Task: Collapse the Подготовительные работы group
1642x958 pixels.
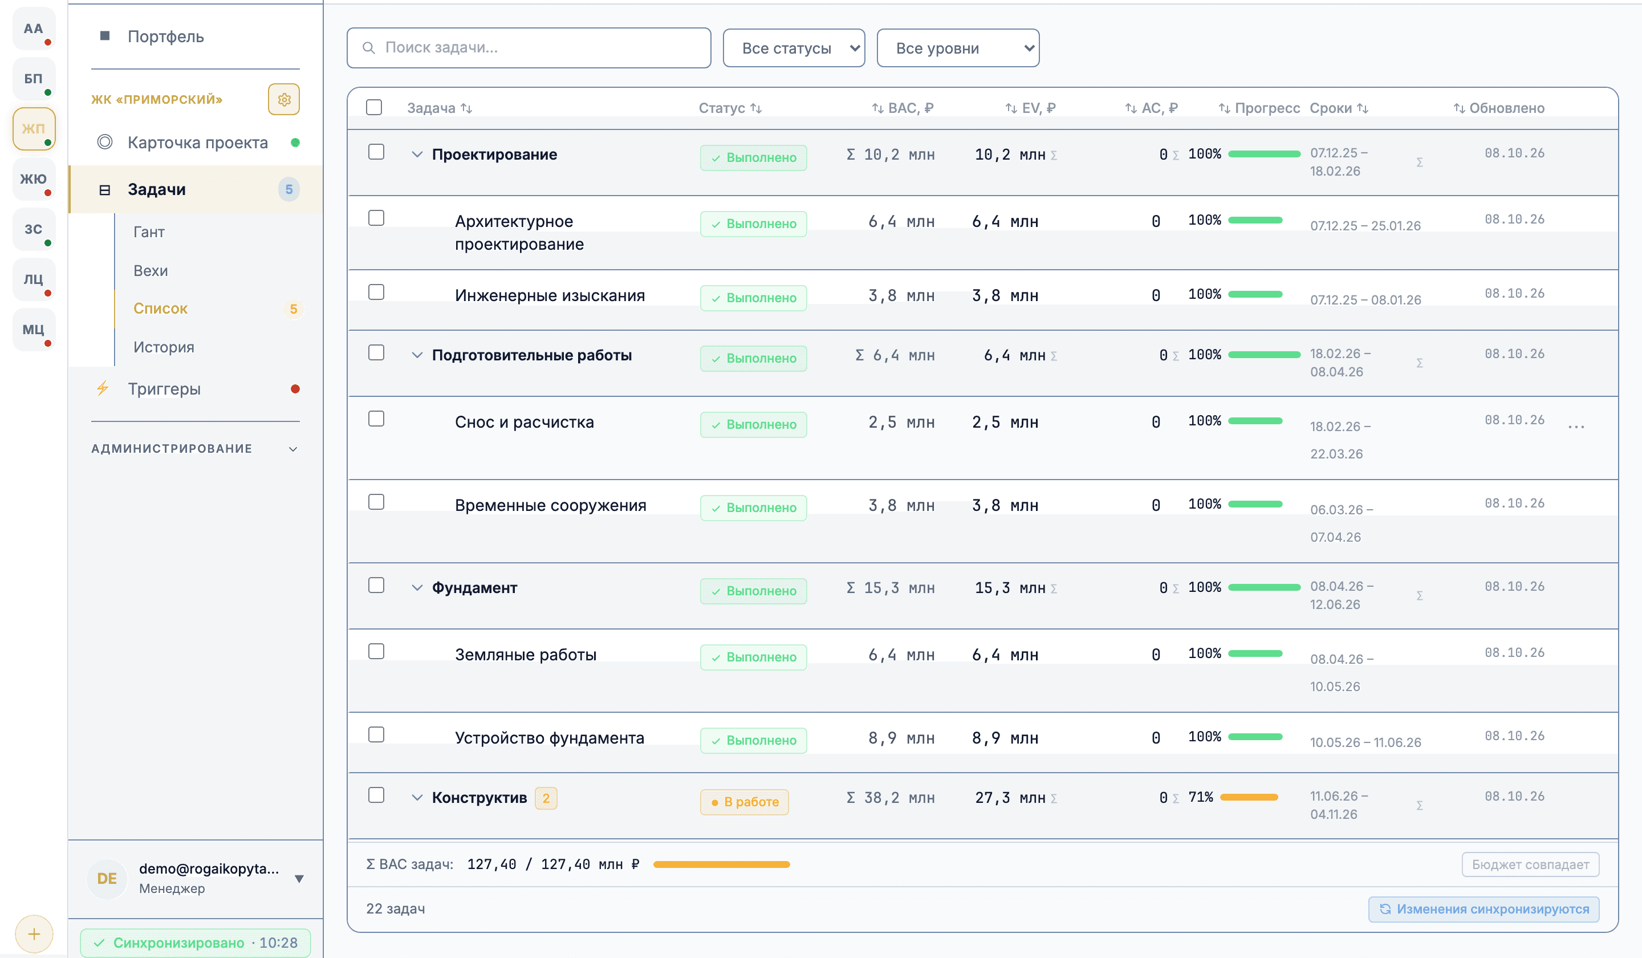Action: click(417, 355)
